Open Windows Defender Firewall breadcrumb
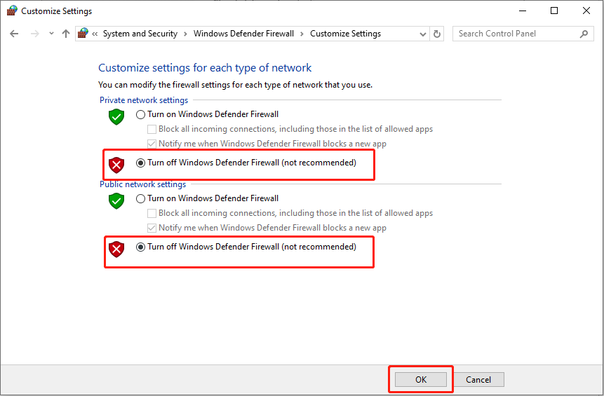This screenshot has height=396, width=604. pos(243,34)
